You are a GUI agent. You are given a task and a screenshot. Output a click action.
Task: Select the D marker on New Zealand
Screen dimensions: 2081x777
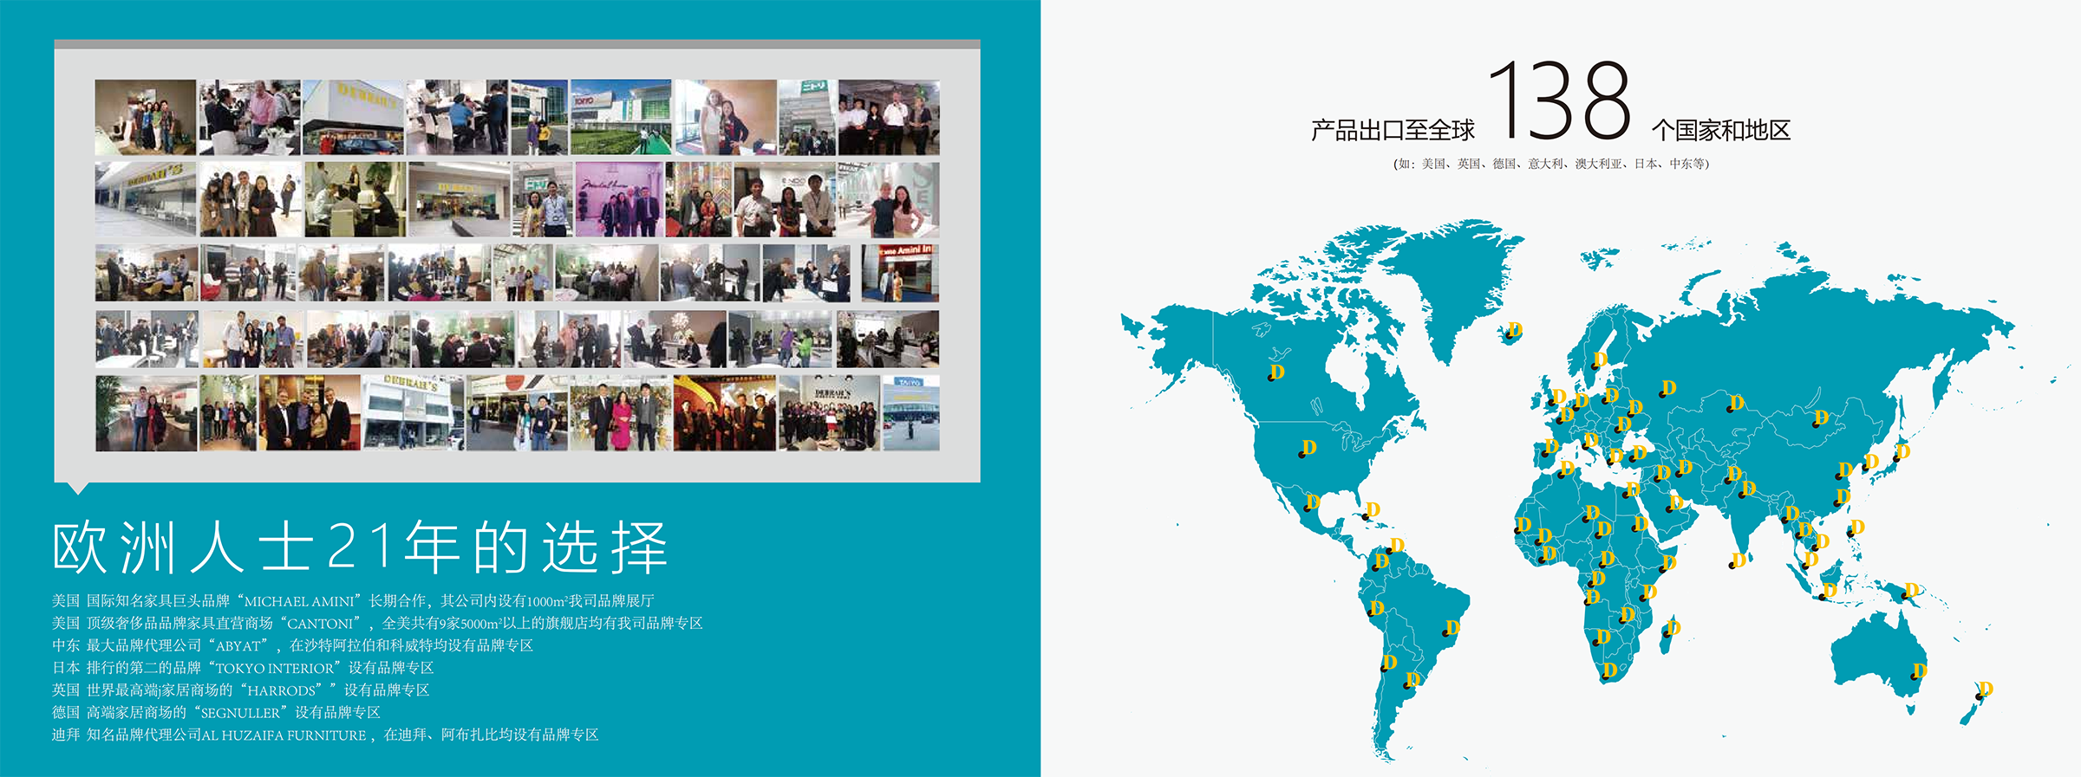(x=1985, y=690)
